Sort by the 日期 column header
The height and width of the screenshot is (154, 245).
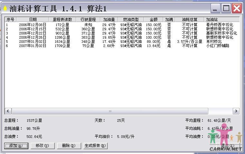33,20
